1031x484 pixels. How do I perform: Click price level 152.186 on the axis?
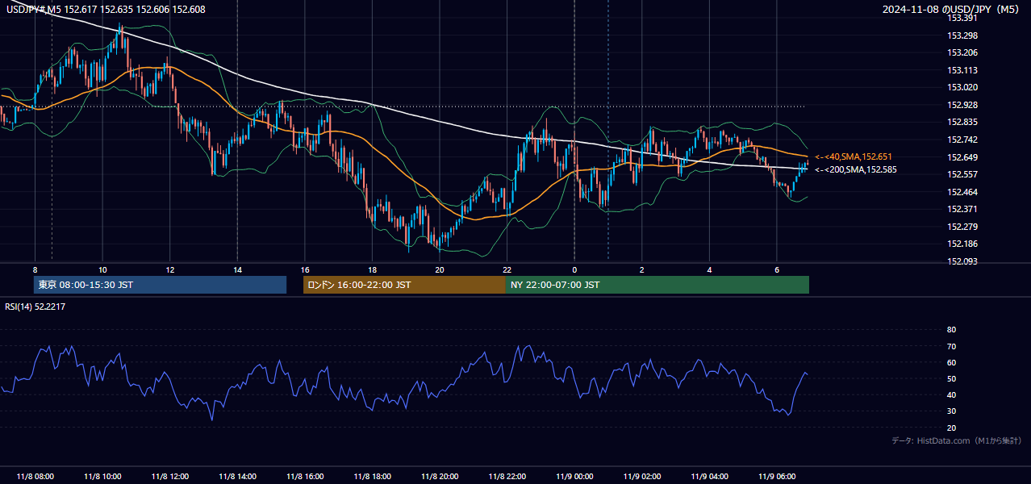pos(962,244)
